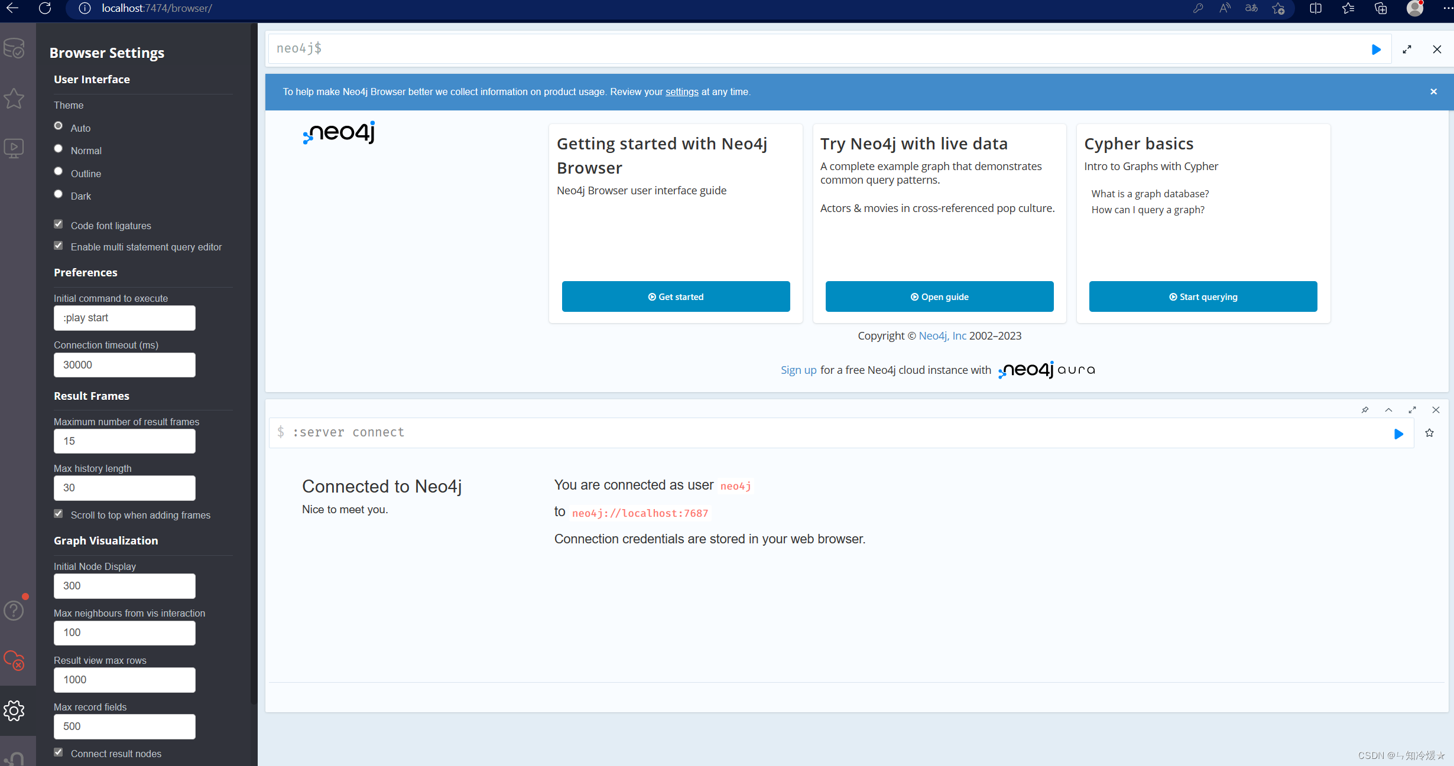The image size is (1454, 766).
Task: Collapse the server connect frame
Action: (1388, 410)
